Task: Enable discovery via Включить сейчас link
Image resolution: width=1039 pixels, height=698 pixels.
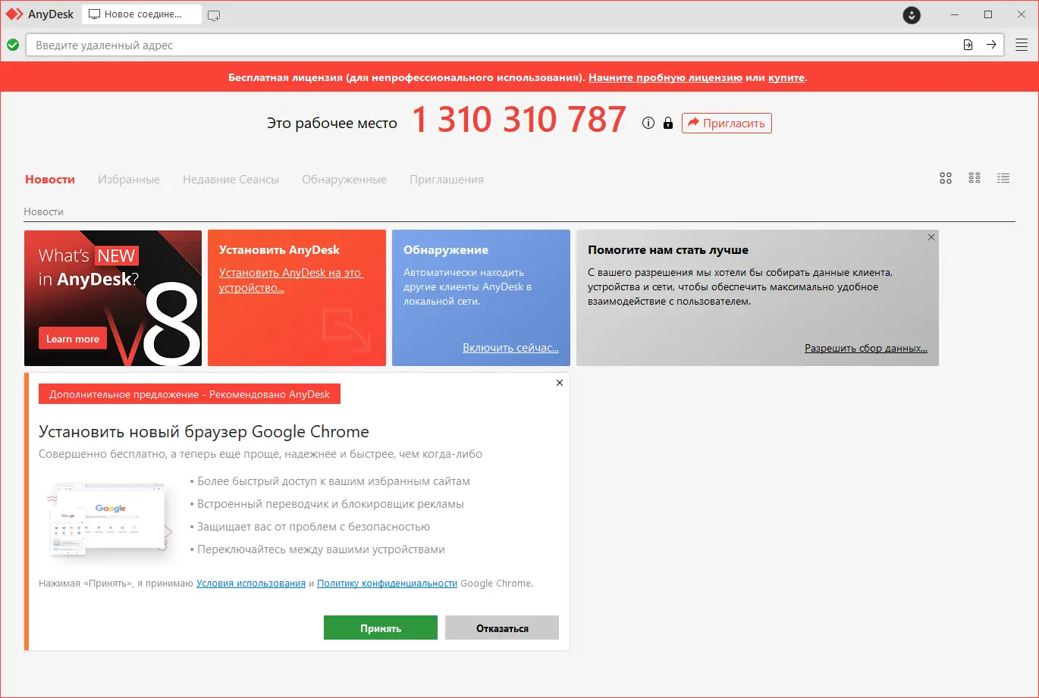Action: (x=511, y=347)
